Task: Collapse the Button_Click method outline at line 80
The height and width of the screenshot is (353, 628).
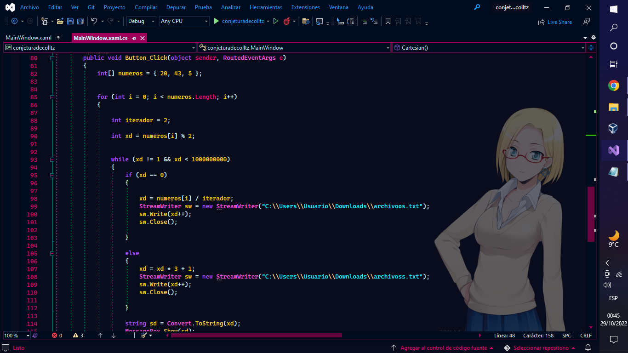Action: point(52,58)
